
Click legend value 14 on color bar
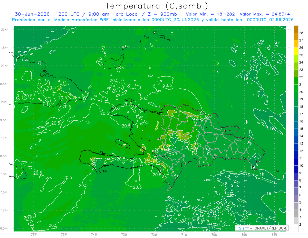[301, 136]
